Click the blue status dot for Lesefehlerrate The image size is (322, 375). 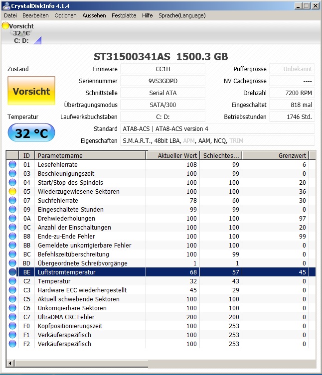pos(12,164)
